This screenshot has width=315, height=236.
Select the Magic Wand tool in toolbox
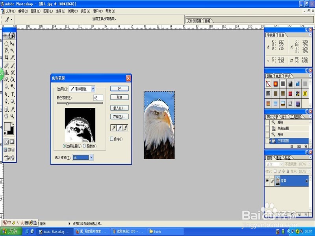tap(12, 50)
